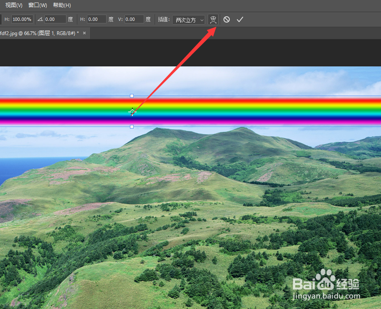
Task: Open the 视图(V) menu
Action: (14, 5)
